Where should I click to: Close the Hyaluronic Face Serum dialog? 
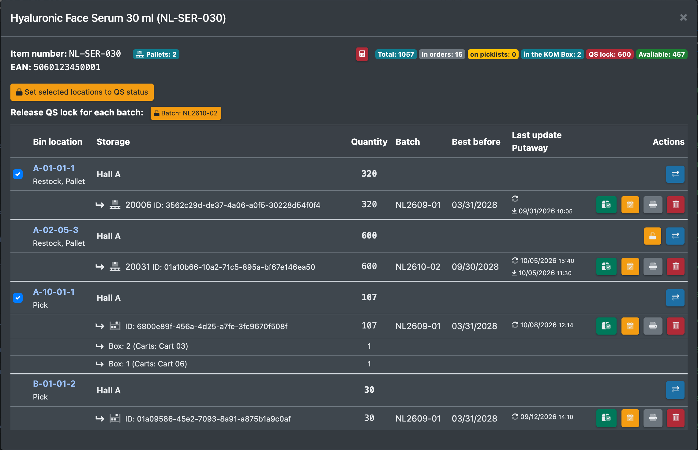coord(683,18)
